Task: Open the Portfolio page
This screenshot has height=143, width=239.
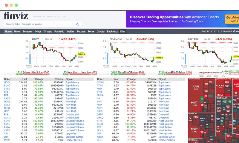Action: (59, 32)
